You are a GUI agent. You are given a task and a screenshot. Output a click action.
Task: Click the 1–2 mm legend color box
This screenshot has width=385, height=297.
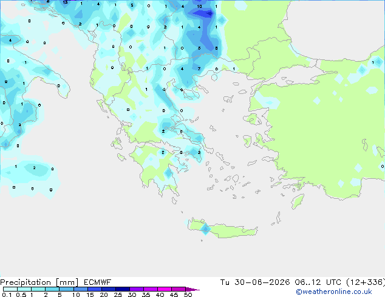pos(38,289)
